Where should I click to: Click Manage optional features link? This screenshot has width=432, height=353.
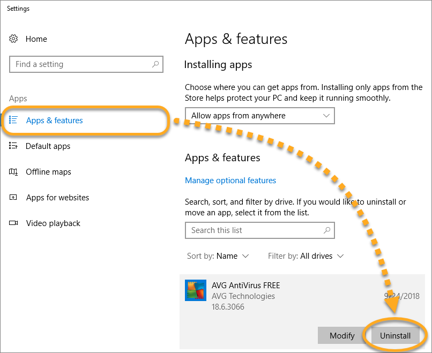[230, 181]
